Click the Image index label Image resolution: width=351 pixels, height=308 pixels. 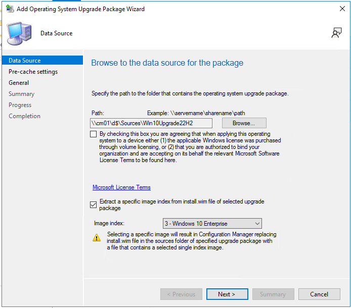pyautogui.click(x=109, y=223)
